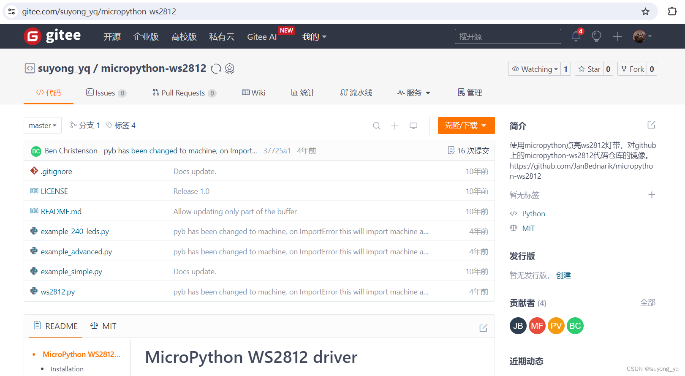The image size is (685, 376).
Task: Open the LICENSE file
Action: (54, 191)
